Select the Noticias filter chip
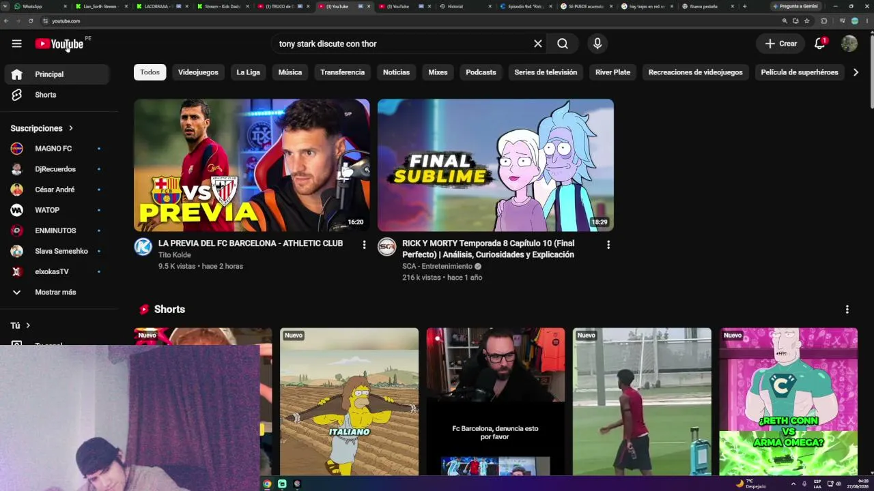Viewport: 874px width, 491px height. tap(396, 72)
